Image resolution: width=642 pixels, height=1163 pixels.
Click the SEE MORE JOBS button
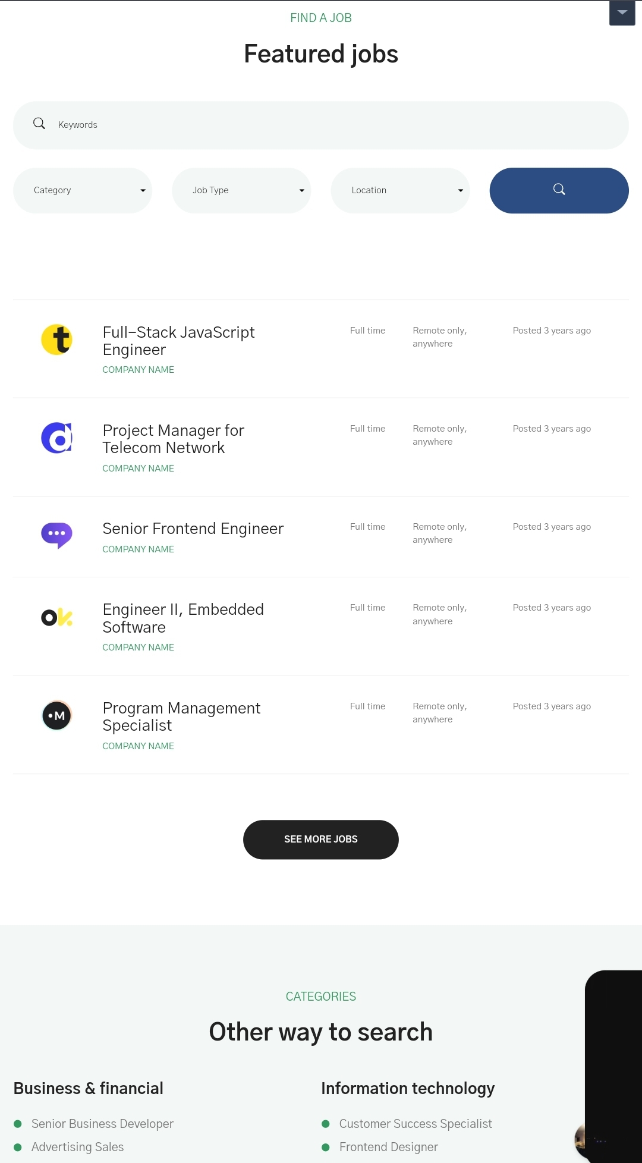click(x=321, y=840)
